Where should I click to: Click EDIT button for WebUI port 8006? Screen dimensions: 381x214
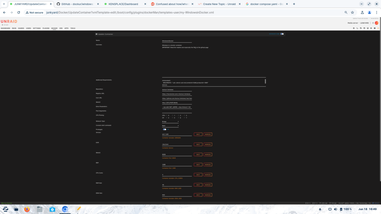pos(198,155)
